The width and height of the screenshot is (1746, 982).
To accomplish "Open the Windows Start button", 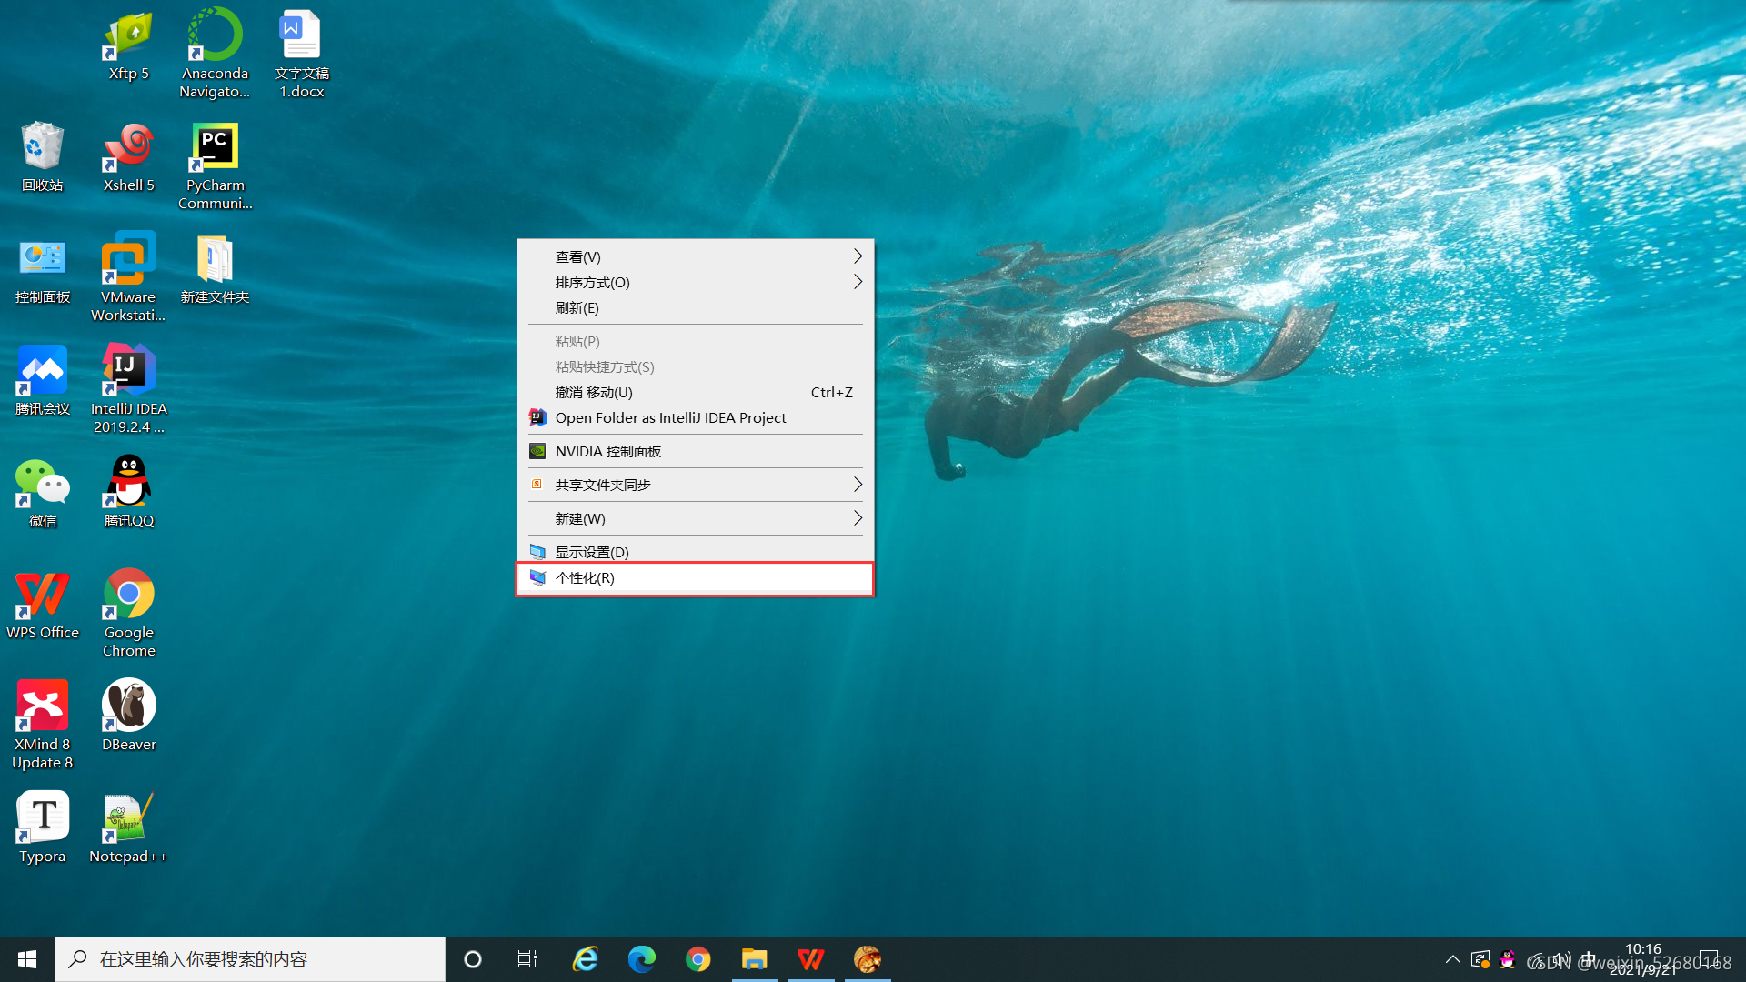I will [27, 959].
